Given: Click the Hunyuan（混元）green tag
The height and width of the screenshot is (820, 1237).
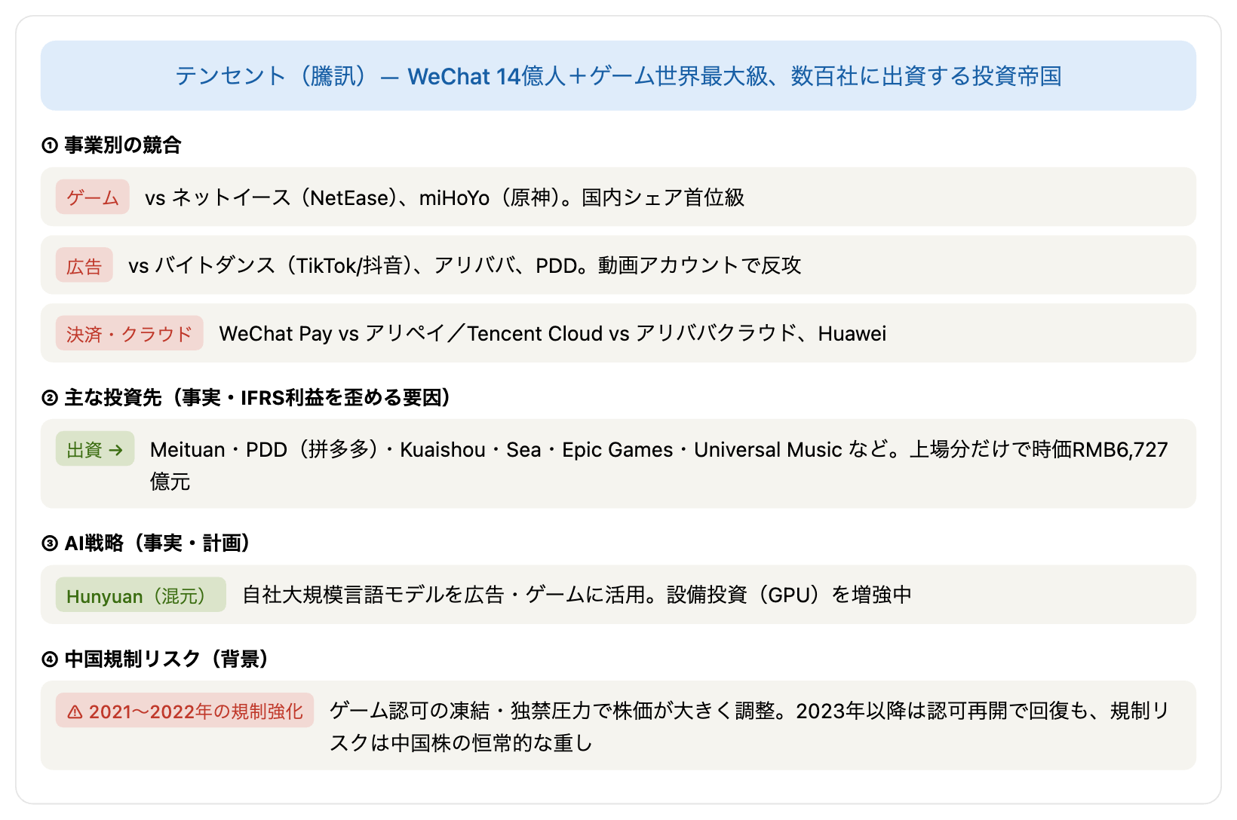Looking at the screenshot, I should point(141,595).
